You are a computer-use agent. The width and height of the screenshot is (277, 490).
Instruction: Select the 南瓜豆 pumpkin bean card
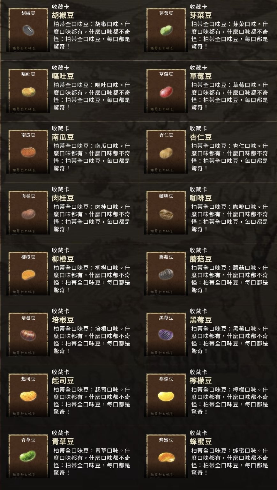(28, 152)
